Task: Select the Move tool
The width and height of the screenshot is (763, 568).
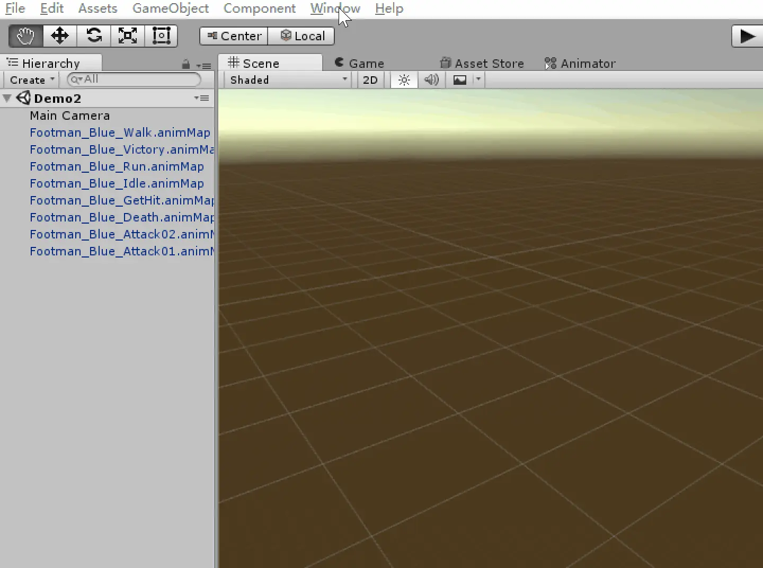Action: [59, 36]
